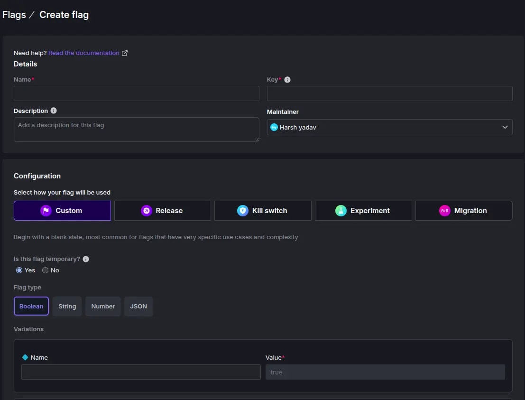The width and height of the screenshot is (525, 400).
Task: Choose the JSON flag type
Action: coord(138,307)
